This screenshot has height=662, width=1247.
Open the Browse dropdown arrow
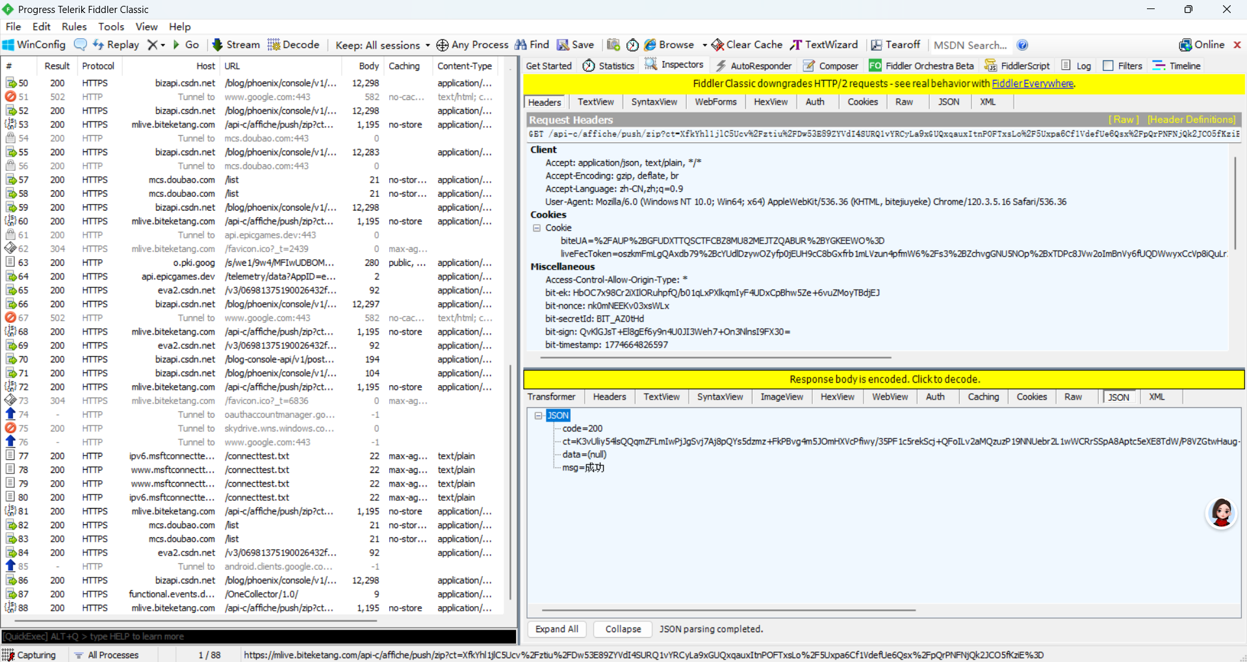704,45
